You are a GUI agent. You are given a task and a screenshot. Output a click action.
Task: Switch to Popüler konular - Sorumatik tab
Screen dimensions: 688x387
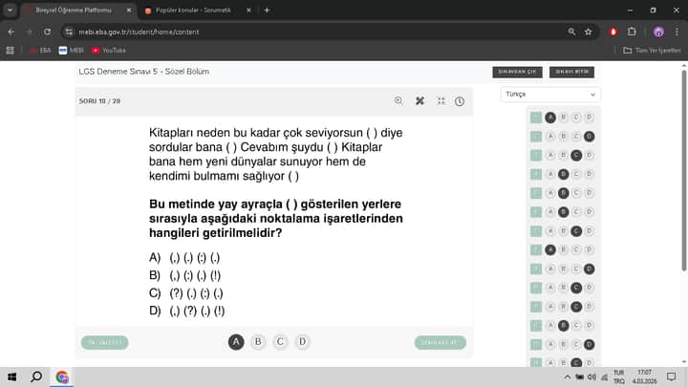click(193, 11)
